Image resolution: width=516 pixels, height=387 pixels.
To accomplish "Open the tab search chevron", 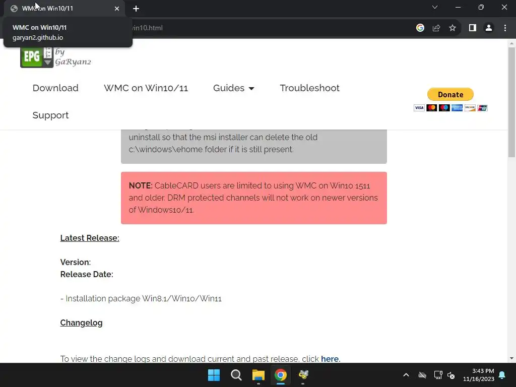I will pos(435,7).
